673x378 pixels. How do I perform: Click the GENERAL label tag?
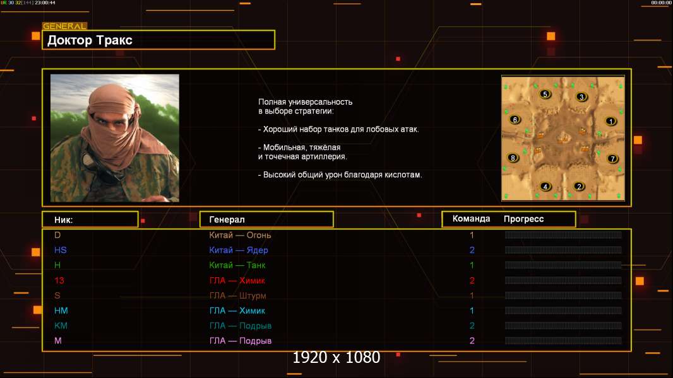click(64, 26)
